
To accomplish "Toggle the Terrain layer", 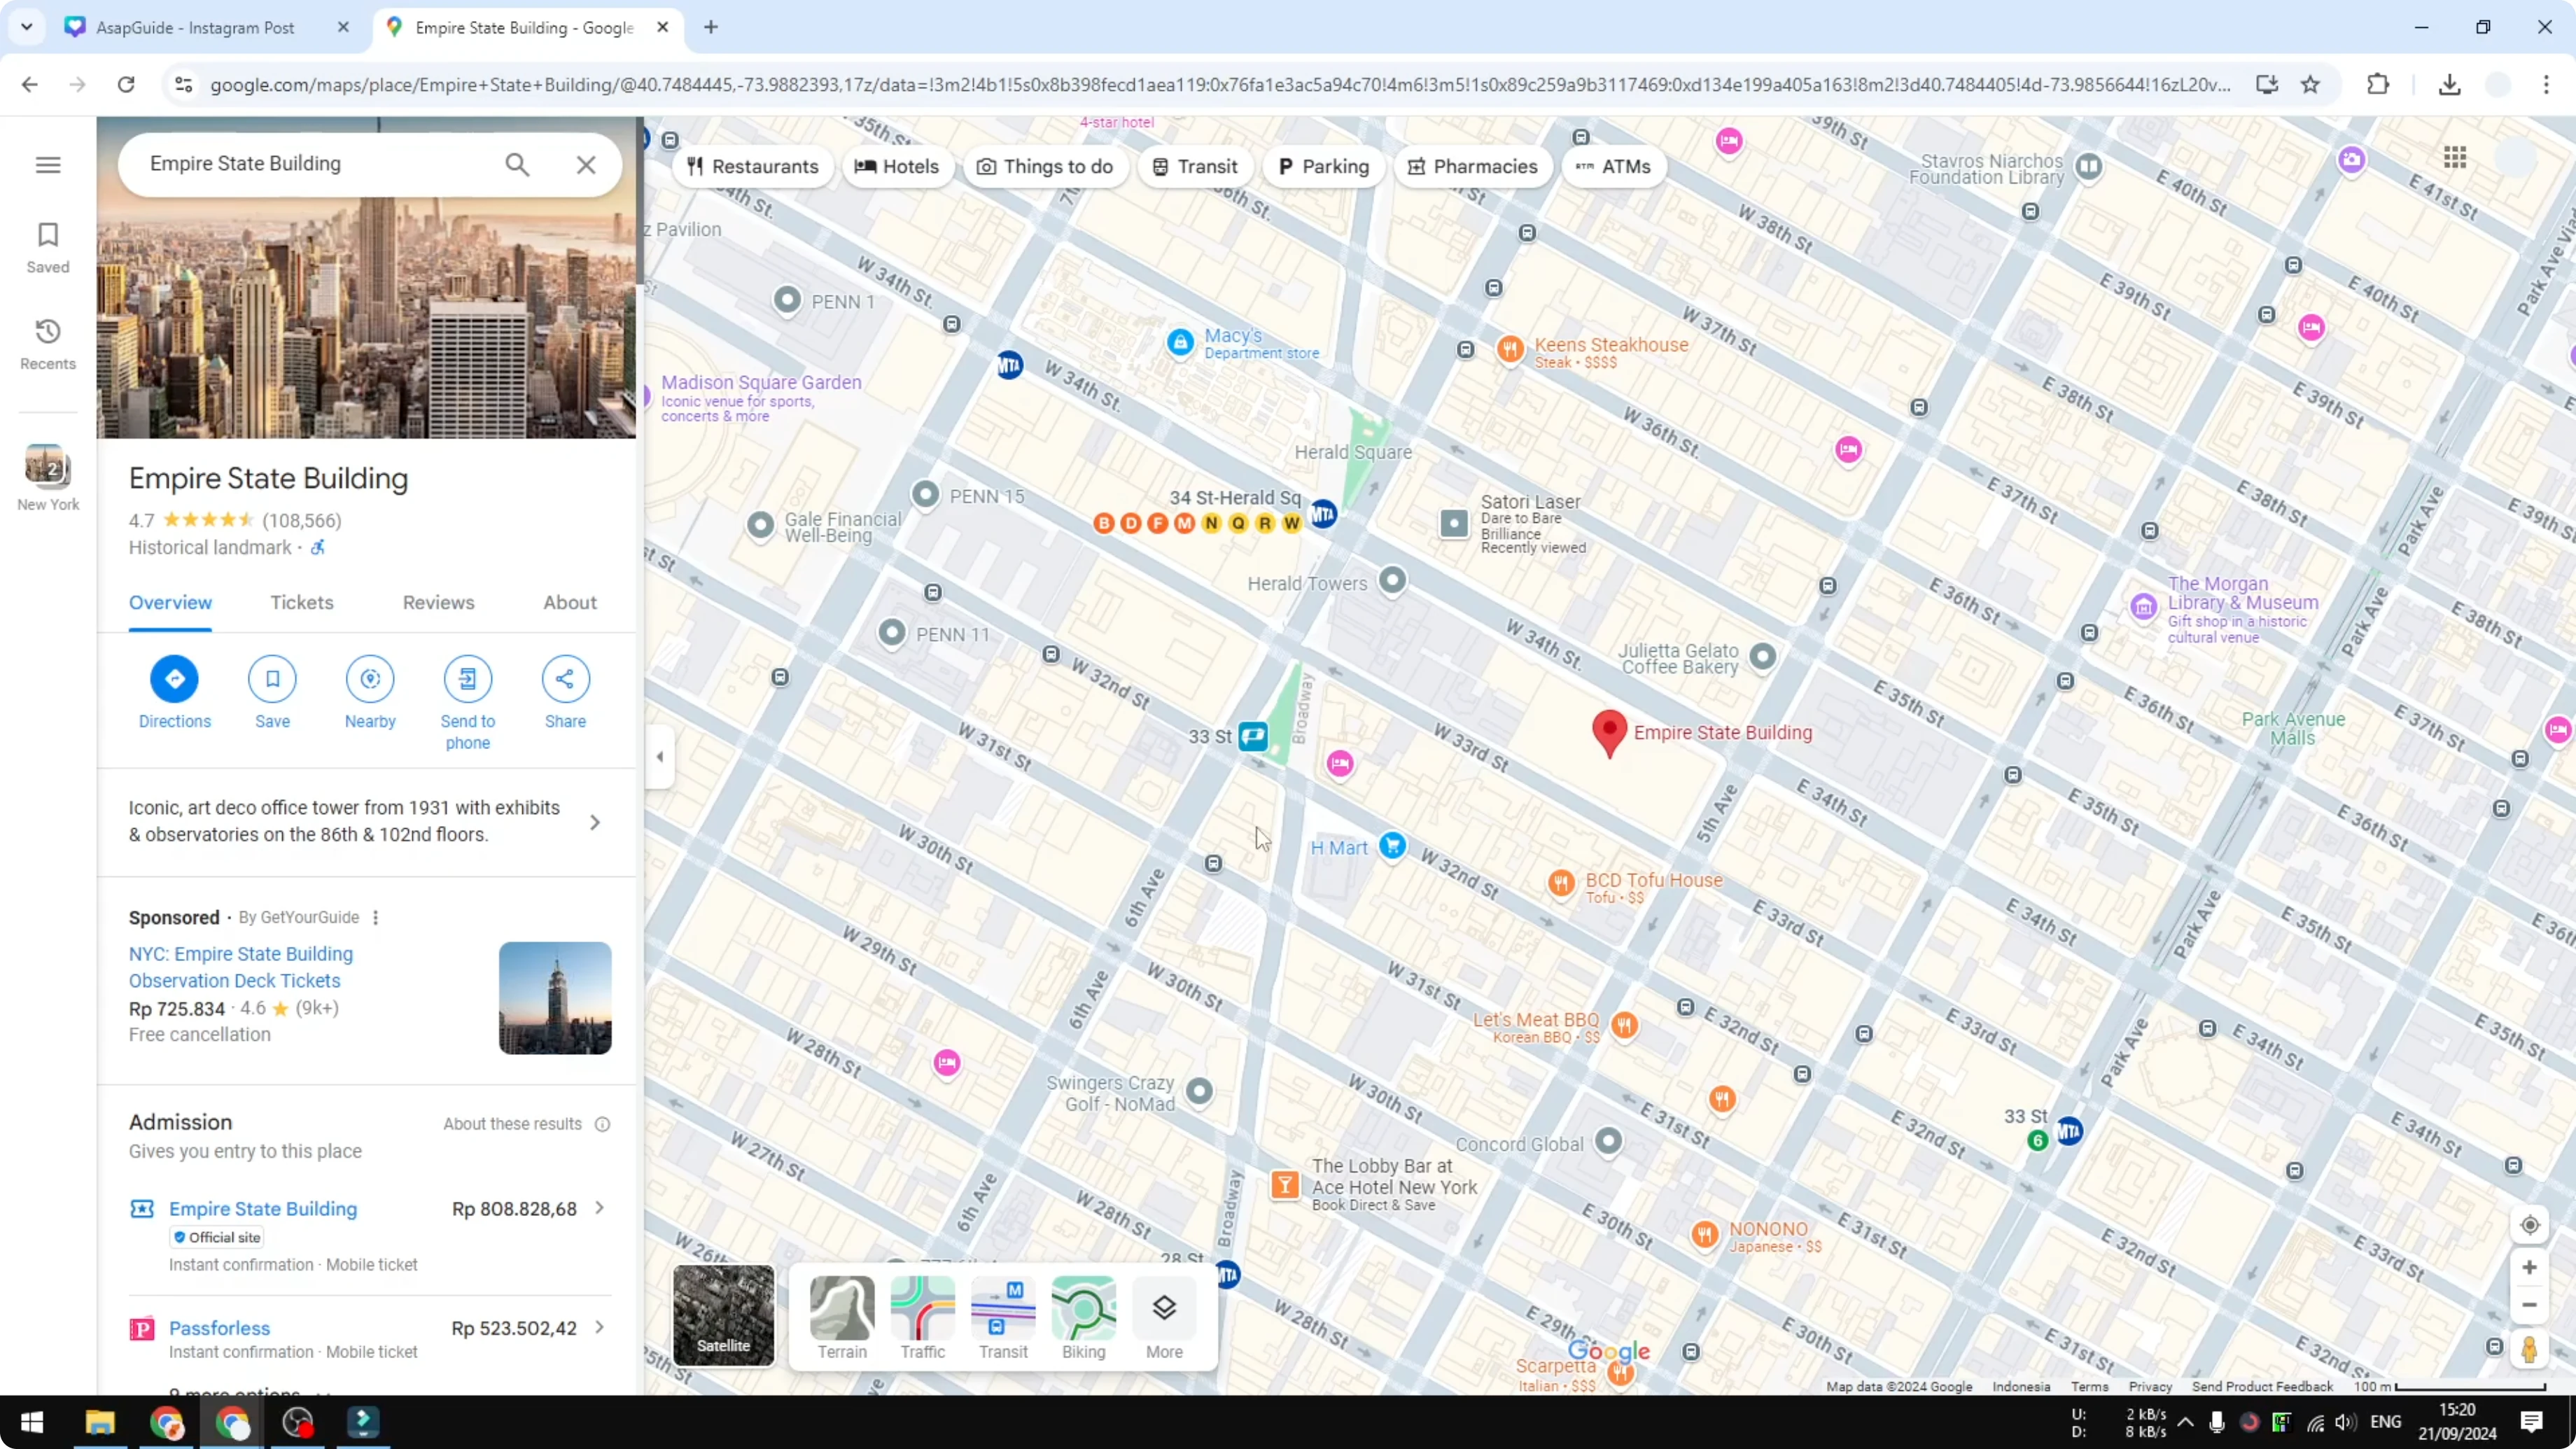I will [842, 1318].
